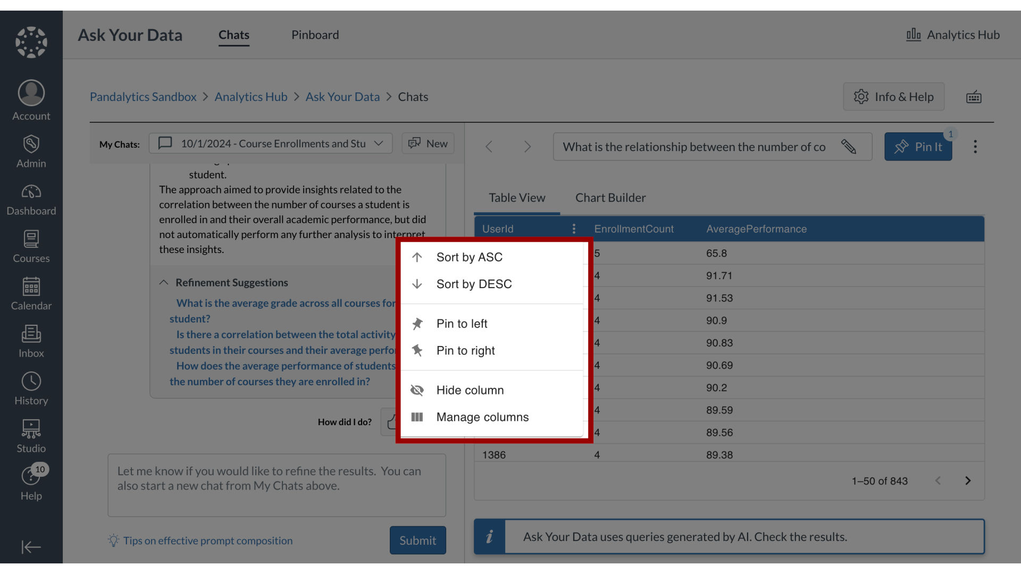The width and height of the screenshot is (1021, 574).
Task: Switch to the Pinboard tab
Action: [315, 35]
